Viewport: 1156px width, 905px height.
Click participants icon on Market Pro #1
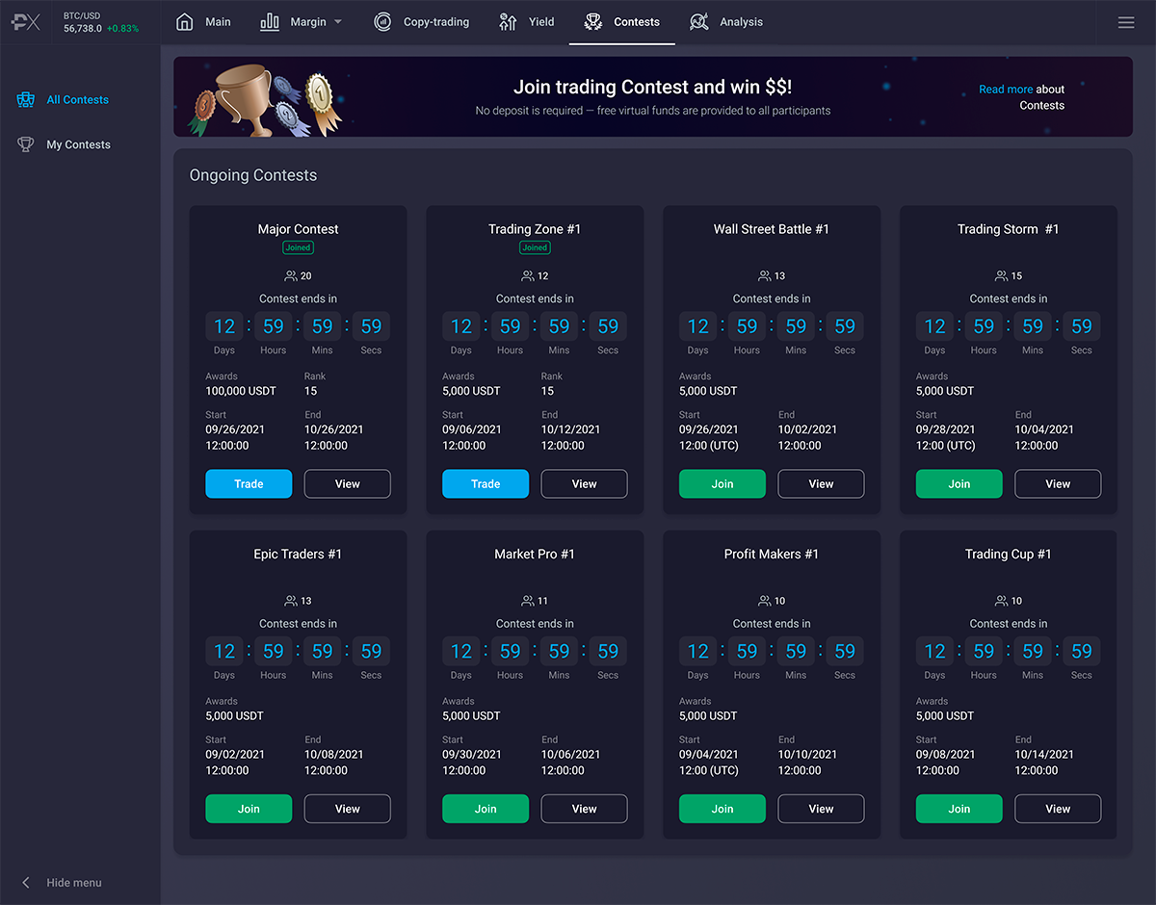528,601
